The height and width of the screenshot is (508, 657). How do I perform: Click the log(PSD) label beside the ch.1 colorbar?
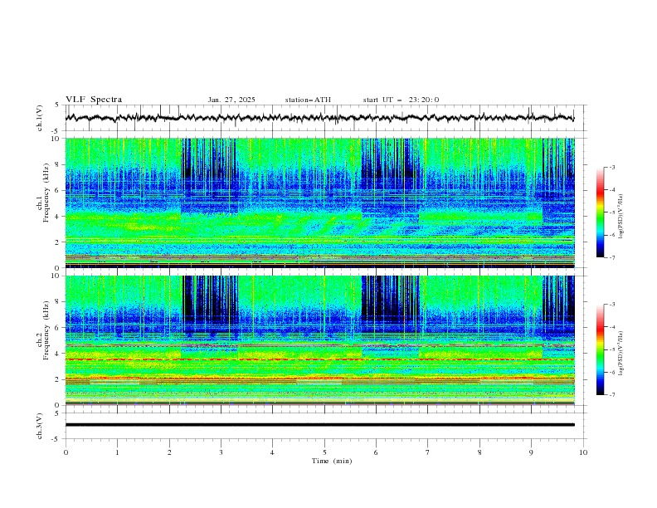coord(621,217)
